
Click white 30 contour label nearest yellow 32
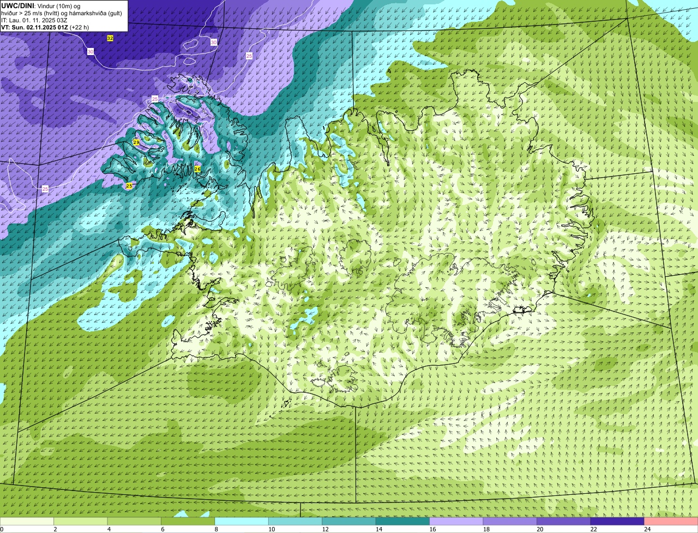tap(91, 51)
